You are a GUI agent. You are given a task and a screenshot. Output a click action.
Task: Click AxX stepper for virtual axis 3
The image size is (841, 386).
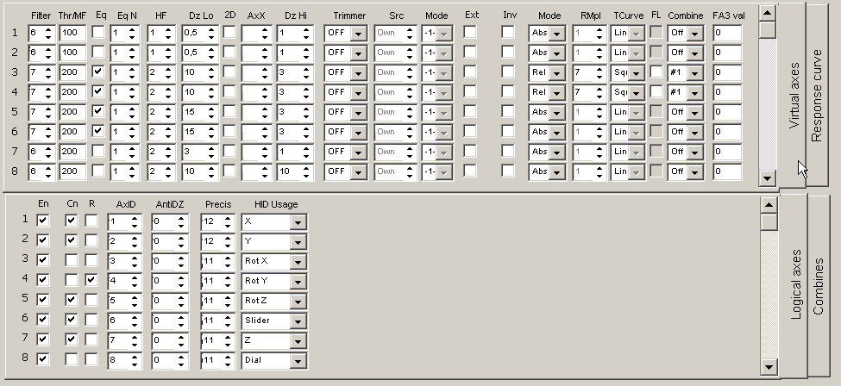(x=265, y=73)
